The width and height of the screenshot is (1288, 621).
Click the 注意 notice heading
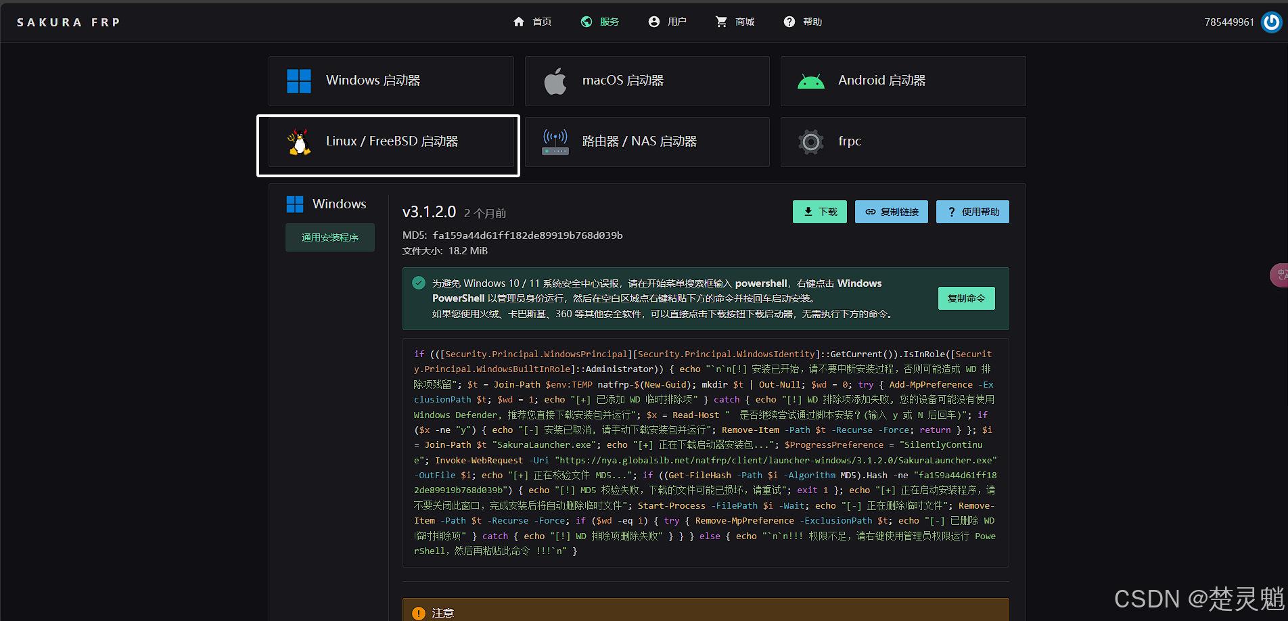[443, 614]
